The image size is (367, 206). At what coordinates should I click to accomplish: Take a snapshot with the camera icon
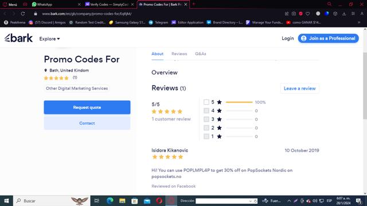pos(294,14)
